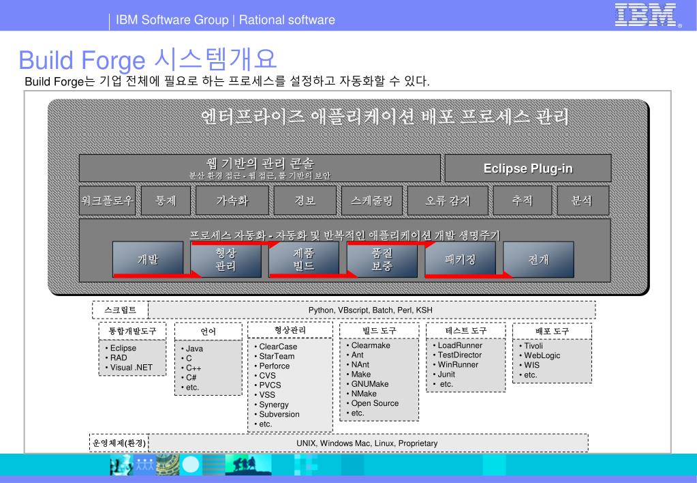Click the '스크립트' label box
Image resolution: width=697 pixels, height=483 pixels.
[120, 310]
